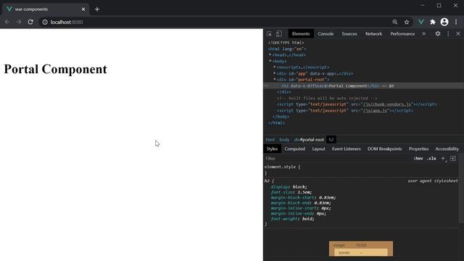464x261 pixels.
Task: Activate the element inspector picker
Action: click(269, 34)
